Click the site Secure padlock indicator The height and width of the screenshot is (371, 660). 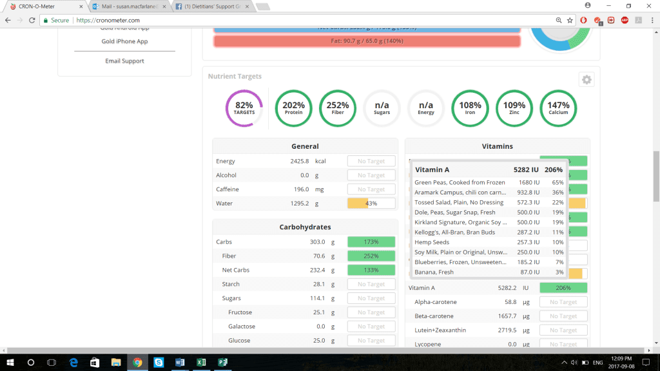coord(57,20)
